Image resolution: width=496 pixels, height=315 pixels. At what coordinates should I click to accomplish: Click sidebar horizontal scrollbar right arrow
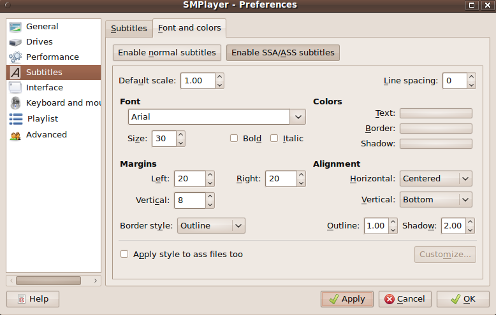pos(95,281)
